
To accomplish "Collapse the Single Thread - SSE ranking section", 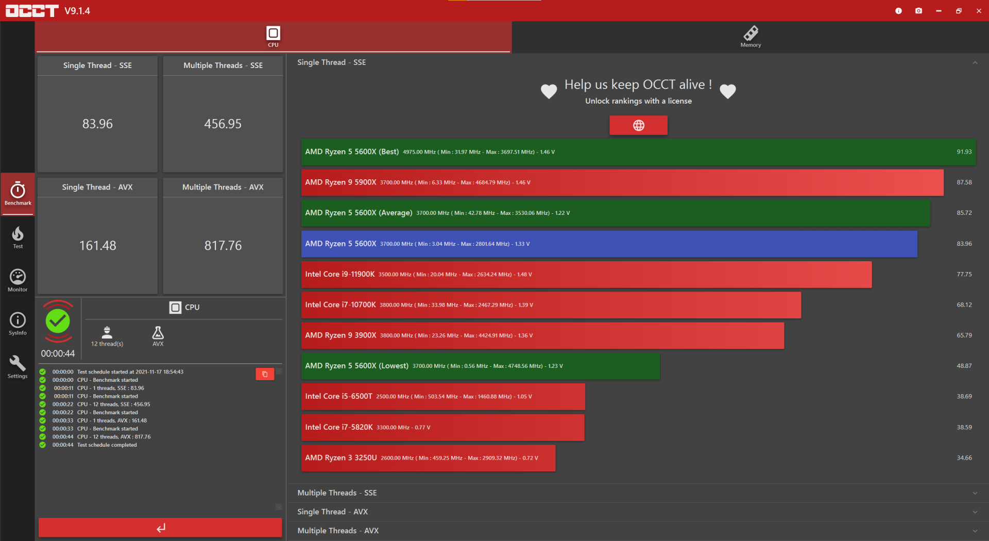I will (975, 62).
